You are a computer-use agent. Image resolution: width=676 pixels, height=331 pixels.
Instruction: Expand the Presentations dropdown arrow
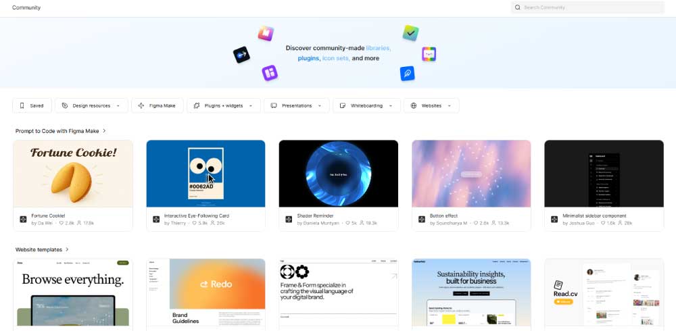coord(320,106)
